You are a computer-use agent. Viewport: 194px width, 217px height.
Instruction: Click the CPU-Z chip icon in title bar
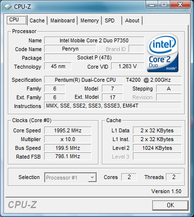8,7
